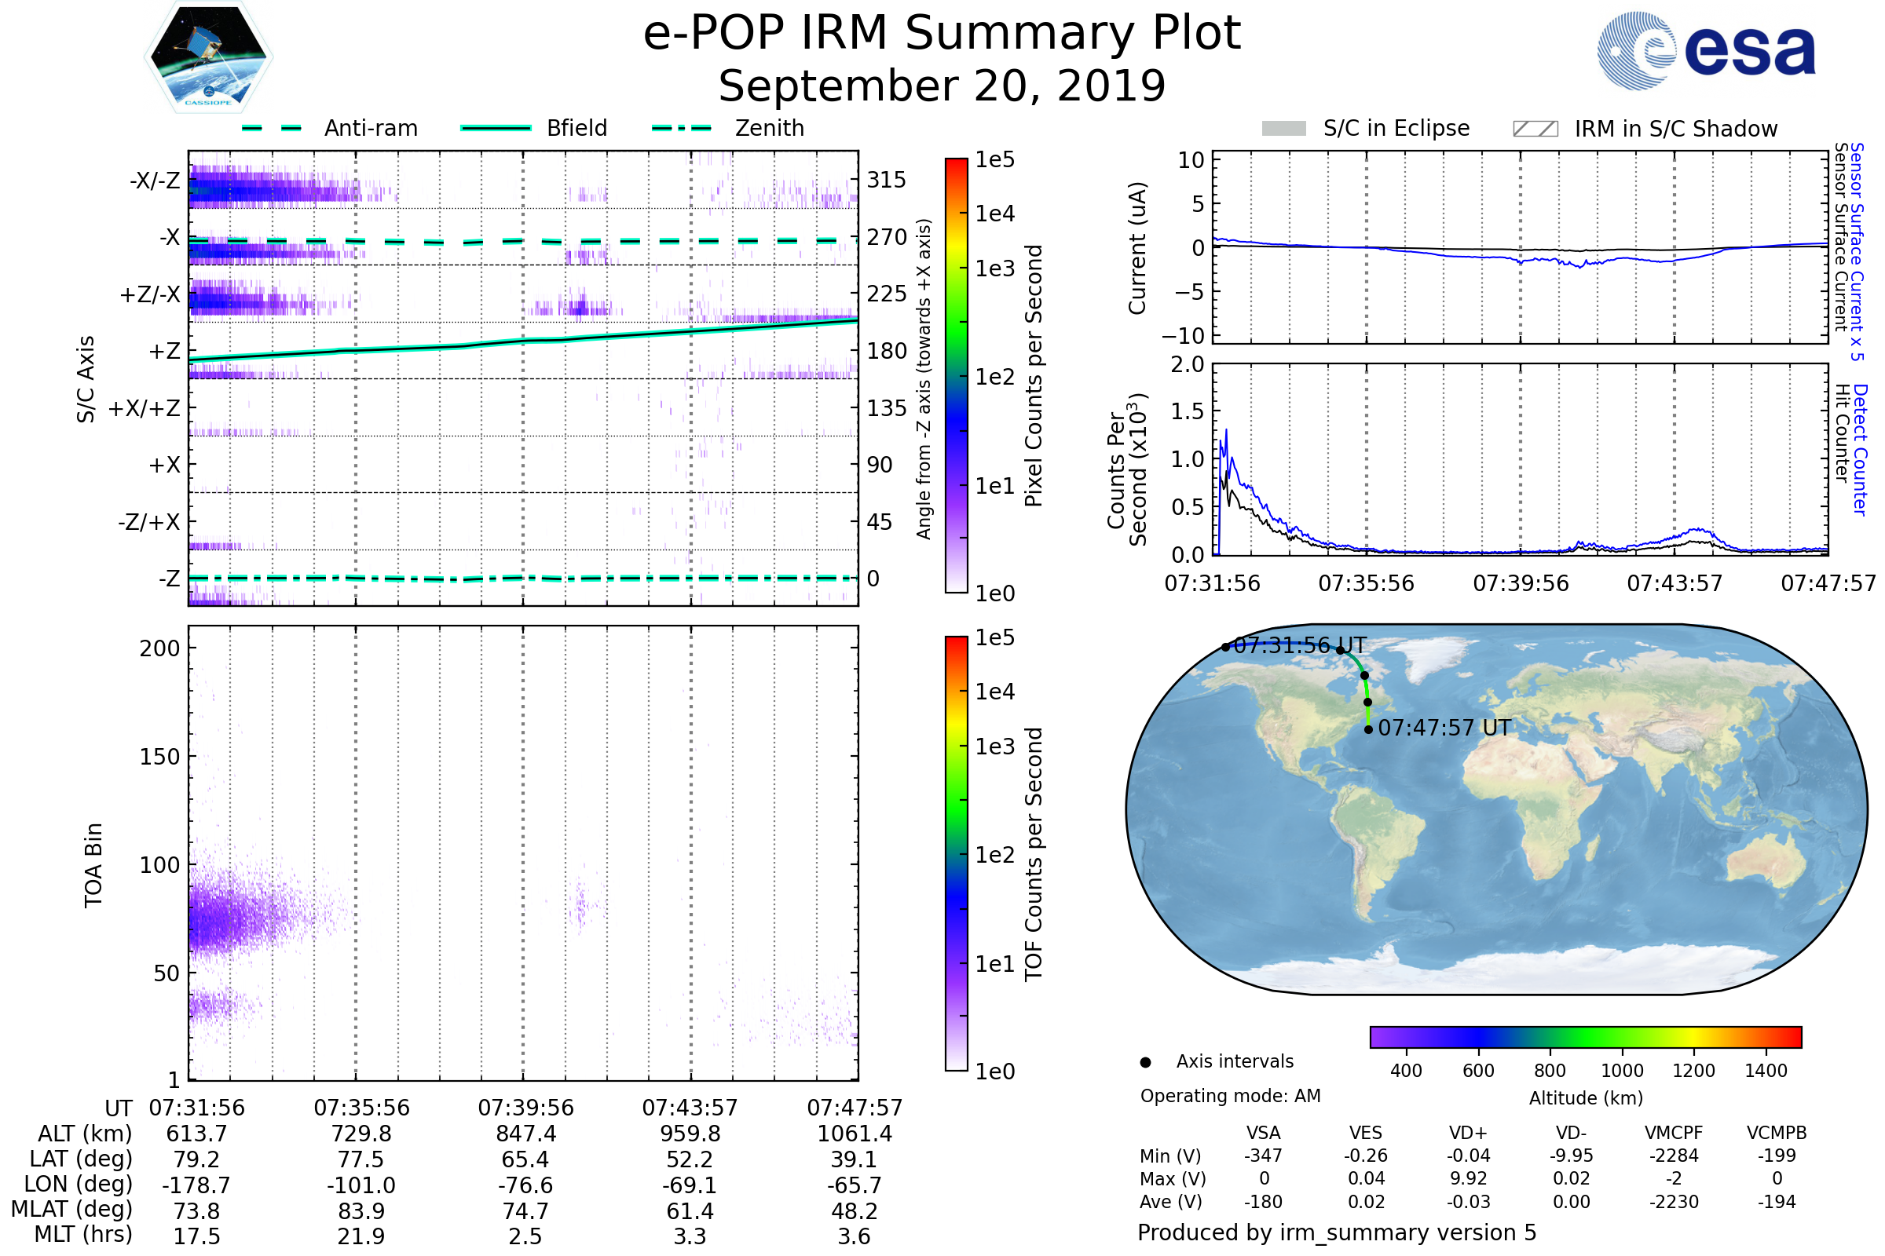1885x1256 pixels.
Task: Click the CASSIOPE mission hexagon logo
Action: click(x=208, y=57)
